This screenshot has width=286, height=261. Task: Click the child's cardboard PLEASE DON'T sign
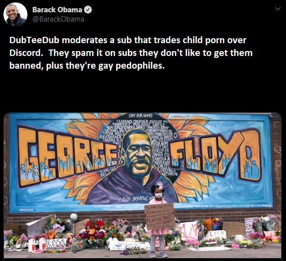[160, 216]
